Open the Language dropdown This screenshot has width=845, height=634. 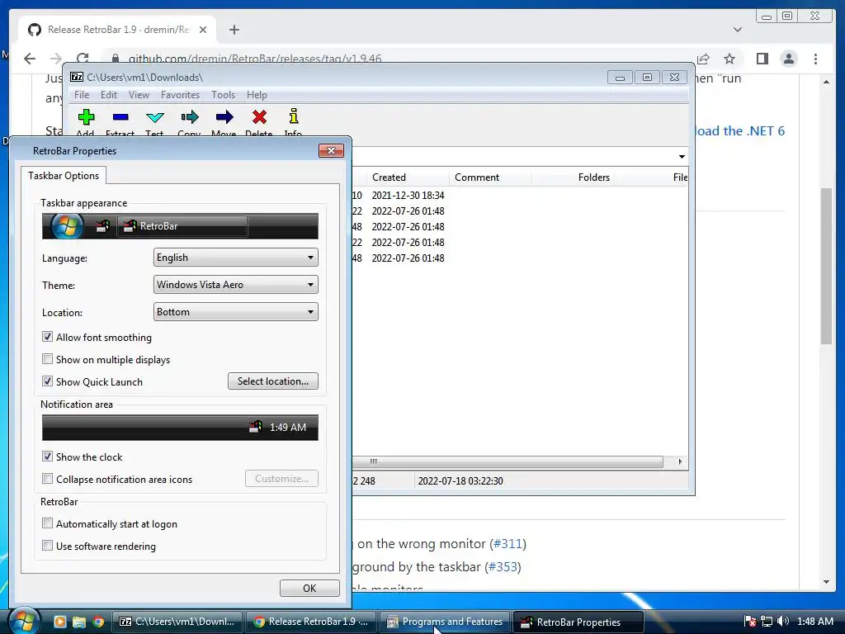pos(235,258)
